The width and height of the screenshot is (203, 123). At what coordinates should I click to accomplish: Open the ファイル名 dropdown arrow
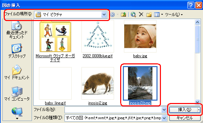[164, 110]
